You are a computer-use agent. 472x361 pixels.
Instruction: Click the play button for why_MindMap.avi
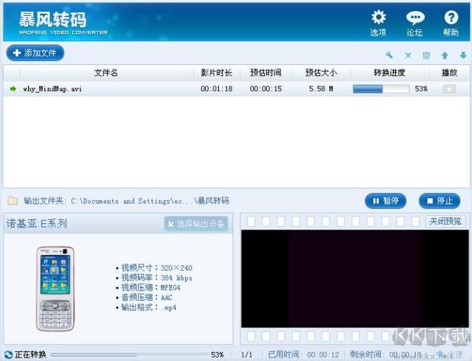point(449,88)
